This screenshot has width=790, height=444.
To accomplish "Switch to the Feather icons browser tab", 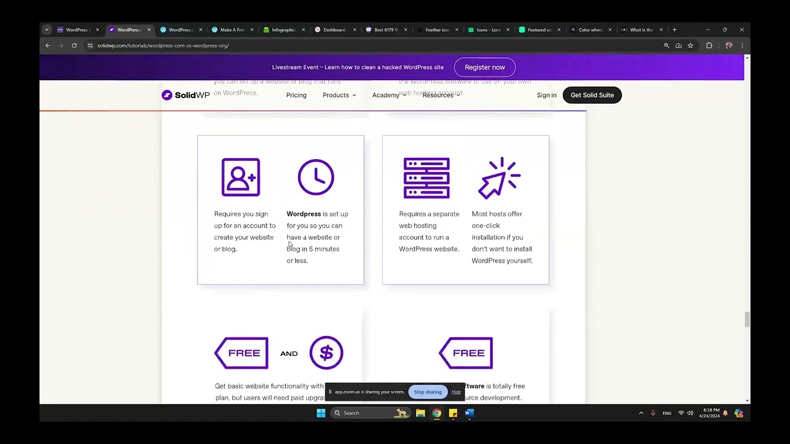I will coord(436,30).
